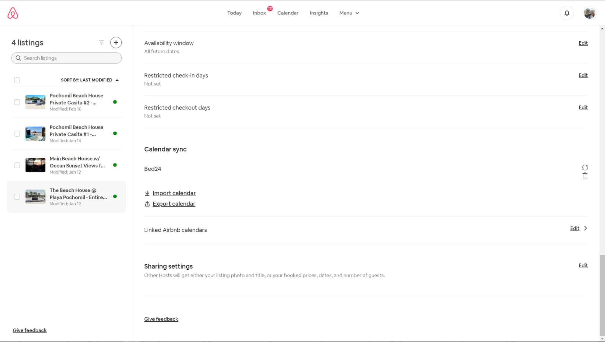Click the export calendar upload icon
The image size is (605, 342).
coord(147,204)
